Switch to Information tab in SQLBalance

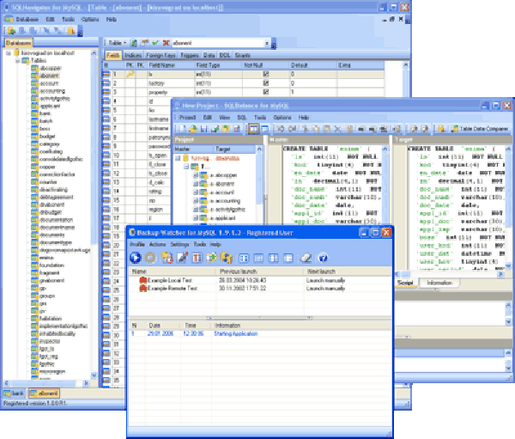[439, 283]
